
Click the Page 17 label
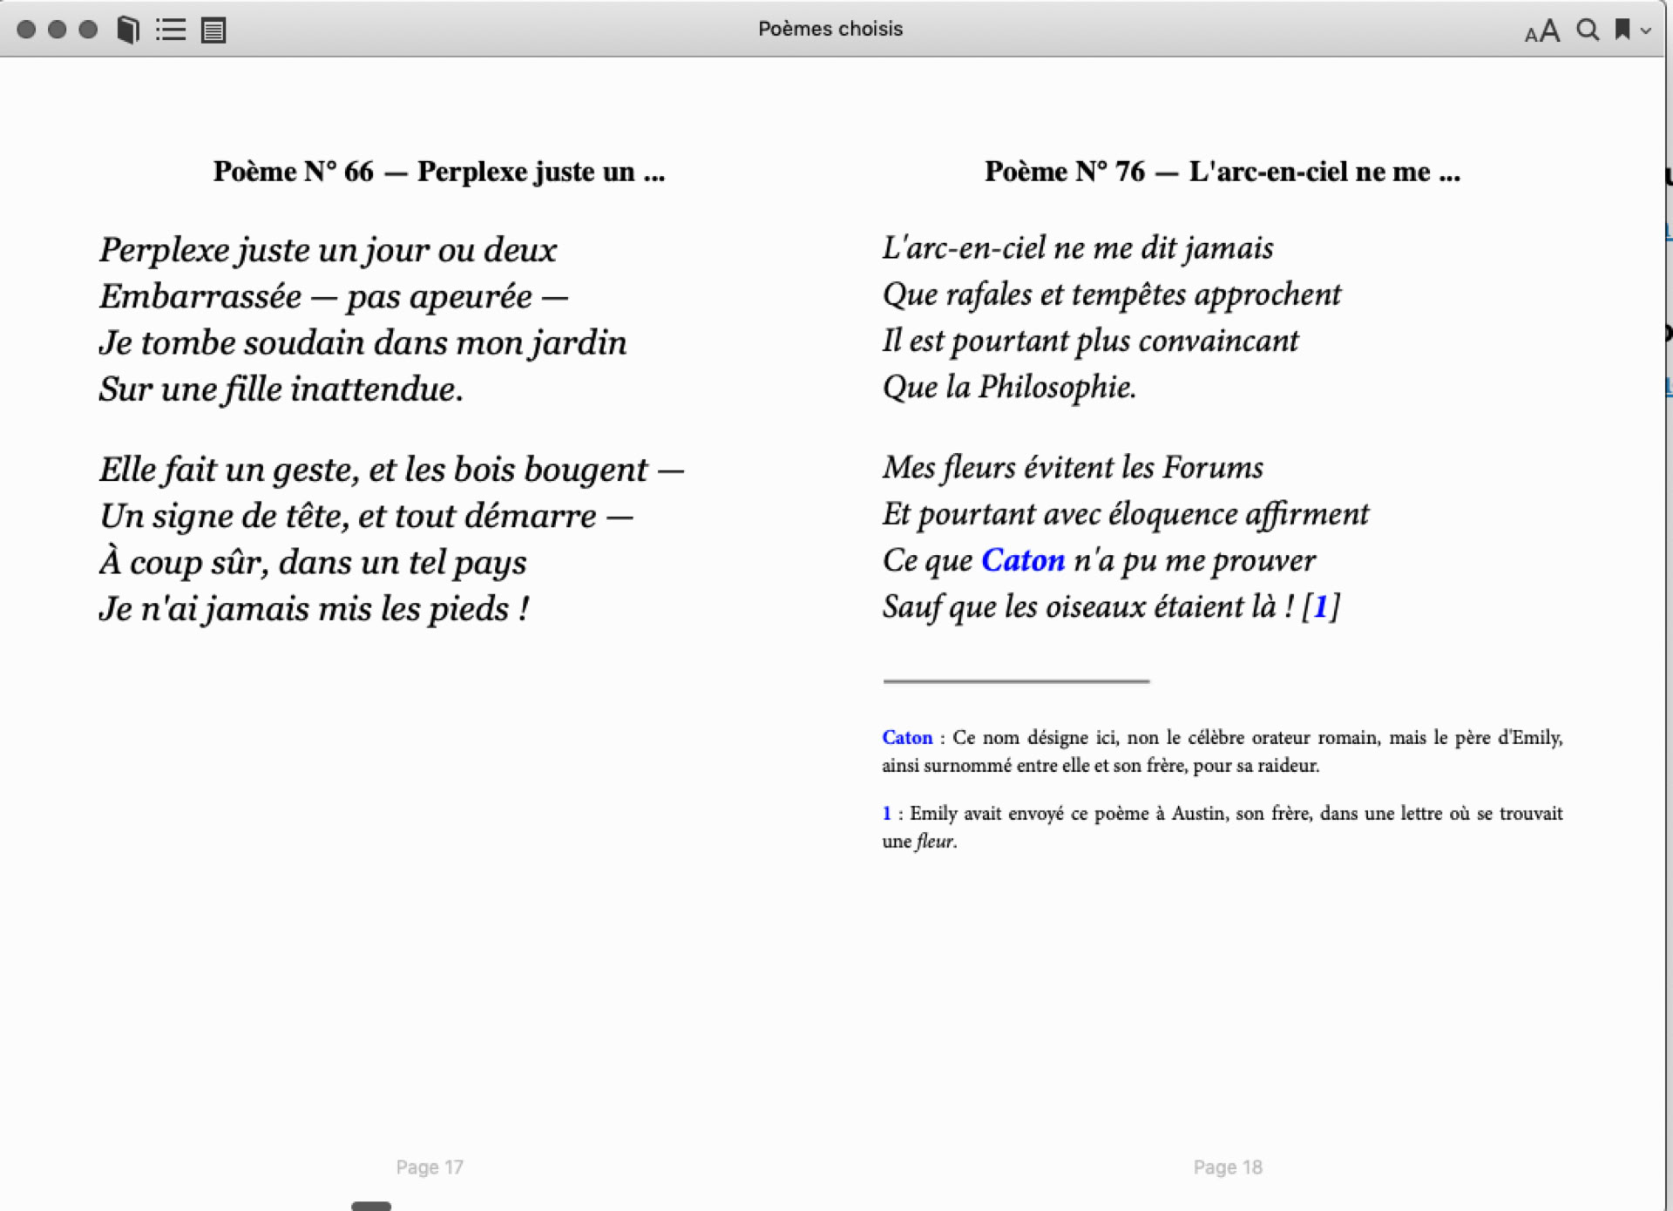430,1167
